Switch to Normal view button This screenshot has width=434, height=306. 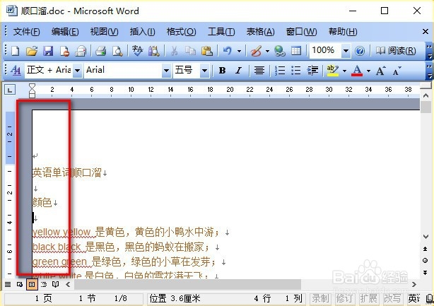tap(8, 284)
